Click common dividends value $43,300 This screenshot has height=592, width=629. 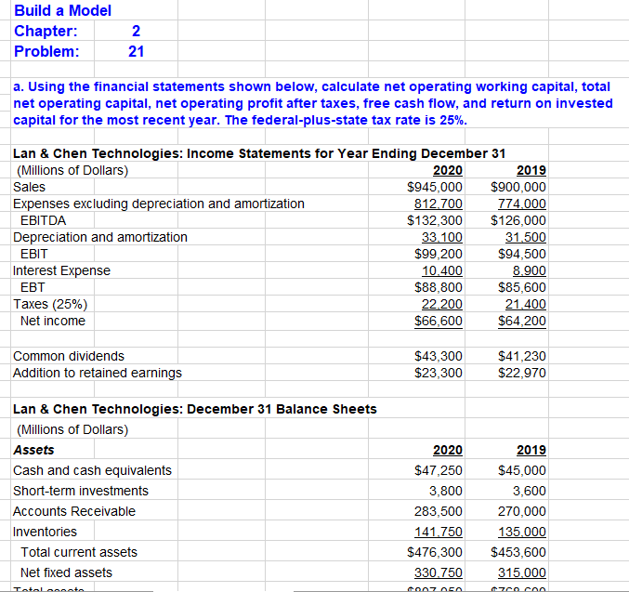(438, 356)
